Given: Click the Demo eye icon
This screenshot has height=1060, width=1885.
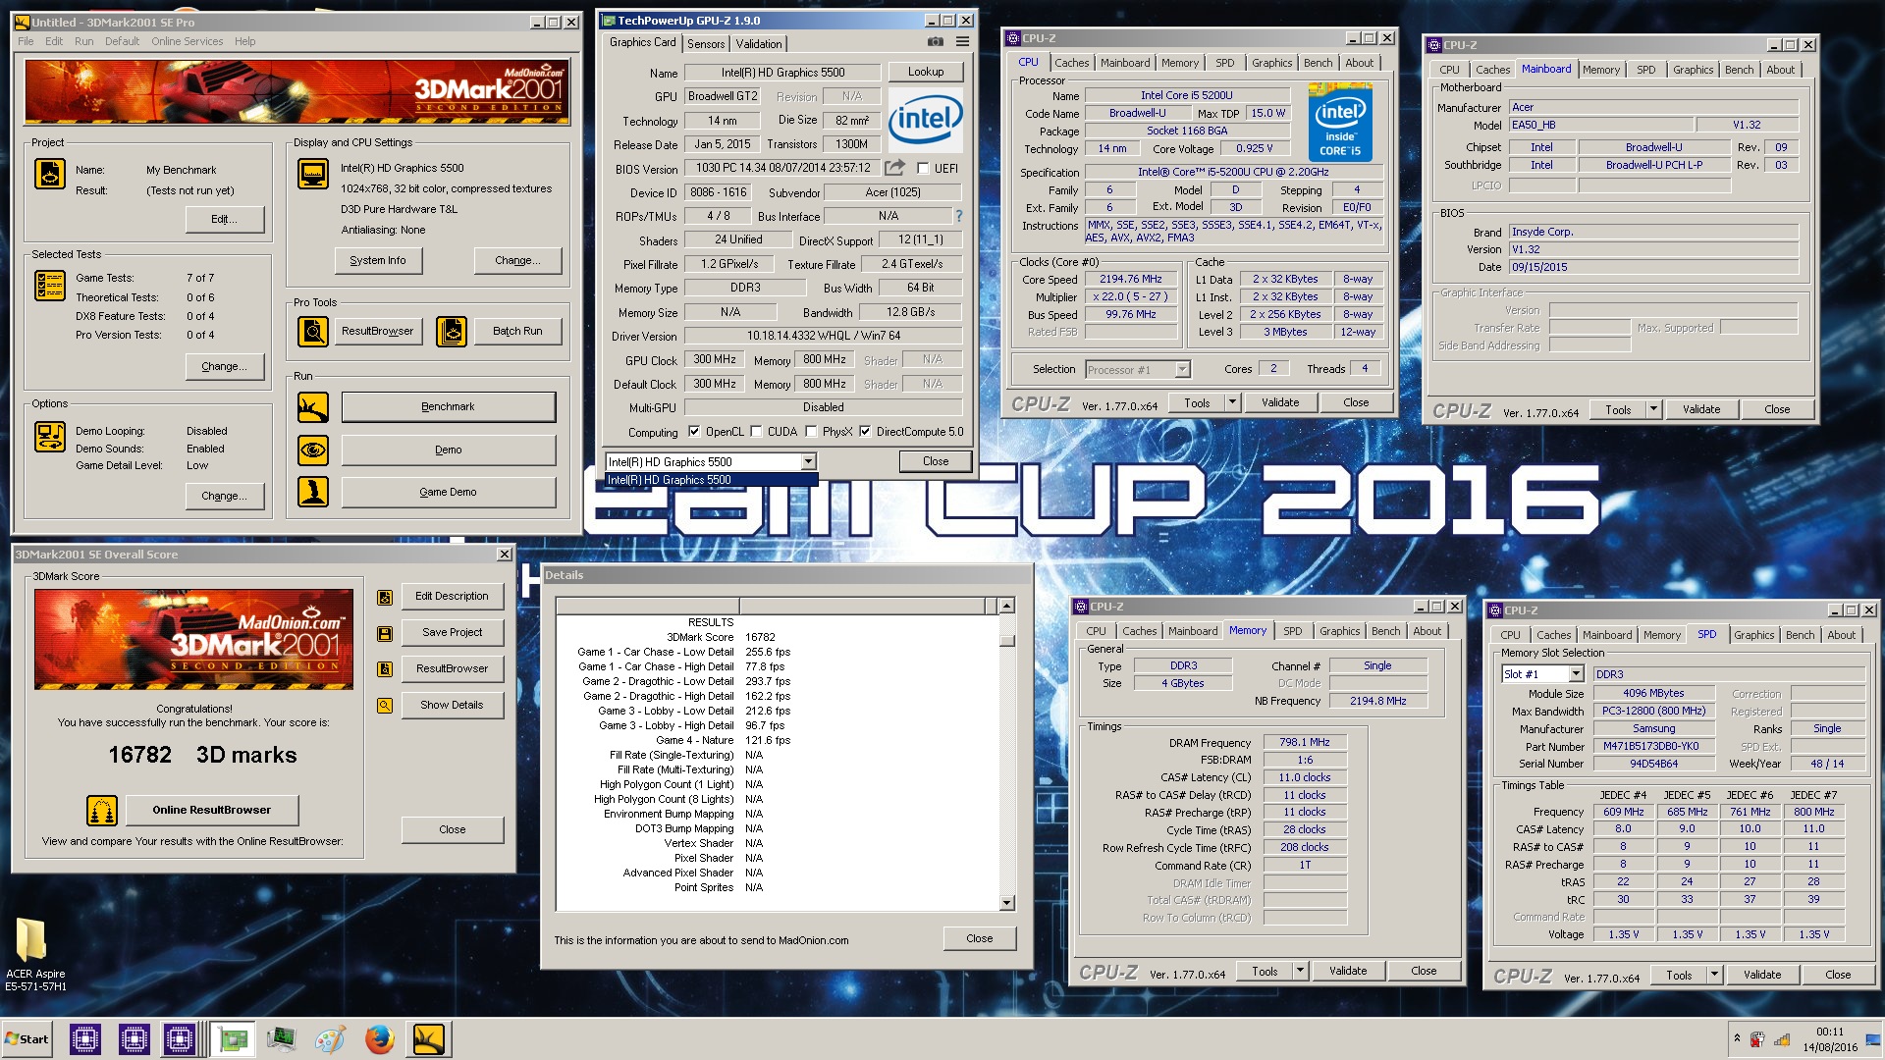Looking at the screenshot, I should click(313, 450).
